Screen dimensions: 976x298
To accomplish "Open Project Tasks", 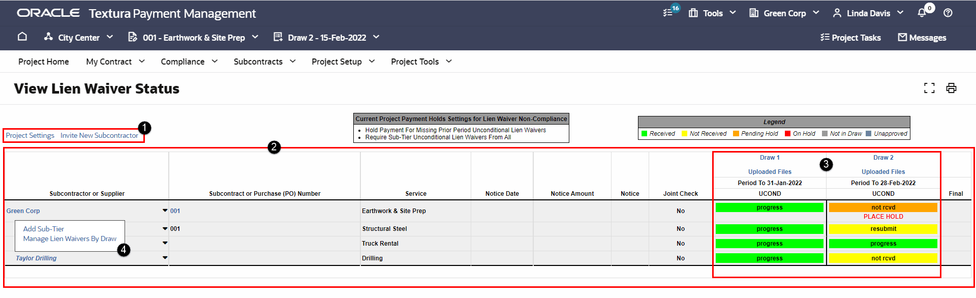I will pos(850,38).
